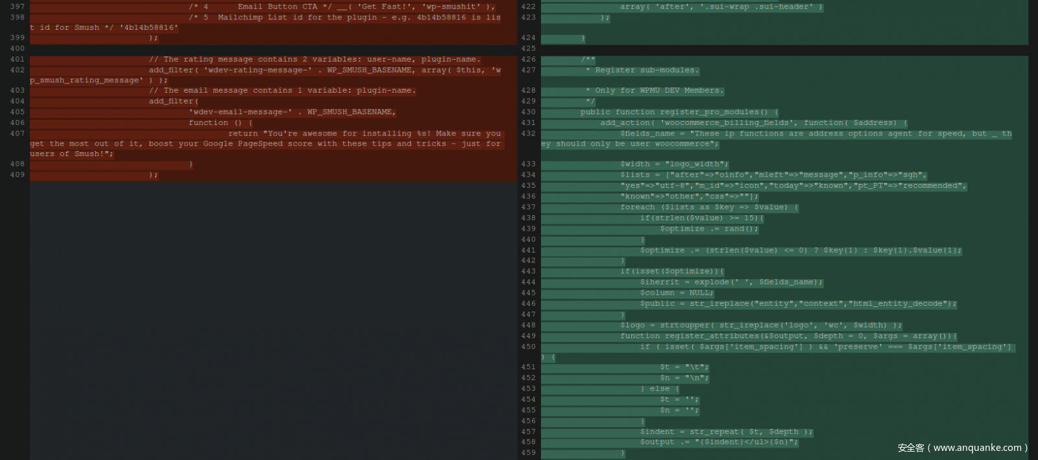The height and width of the screenshot is (460, 1038).
Task: Click the 'Email Button CTA' removed line
Action: (341, 6)
